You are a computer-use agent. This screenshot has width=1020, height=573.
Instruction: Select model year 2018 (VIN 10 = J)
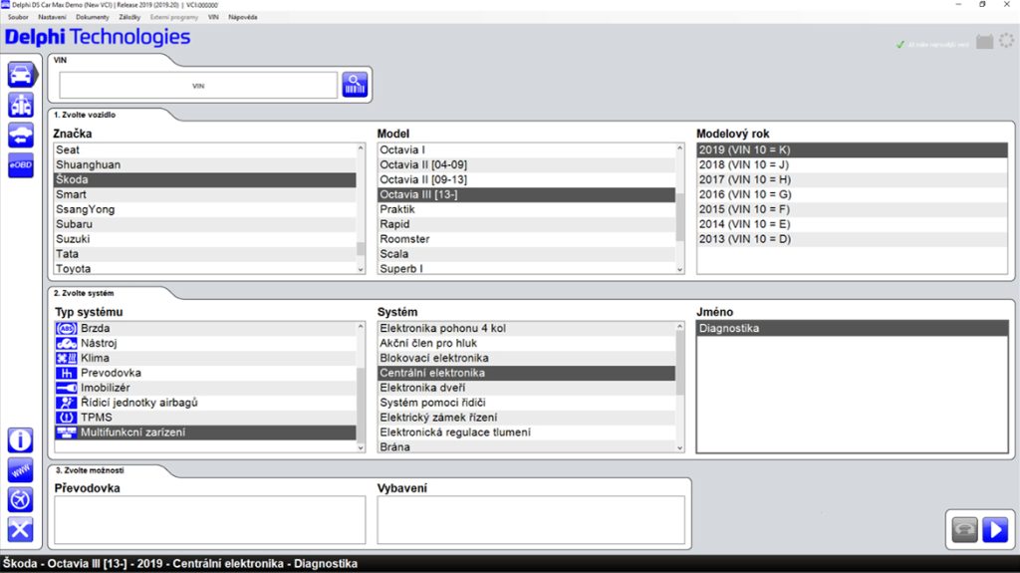pos(853,164)
